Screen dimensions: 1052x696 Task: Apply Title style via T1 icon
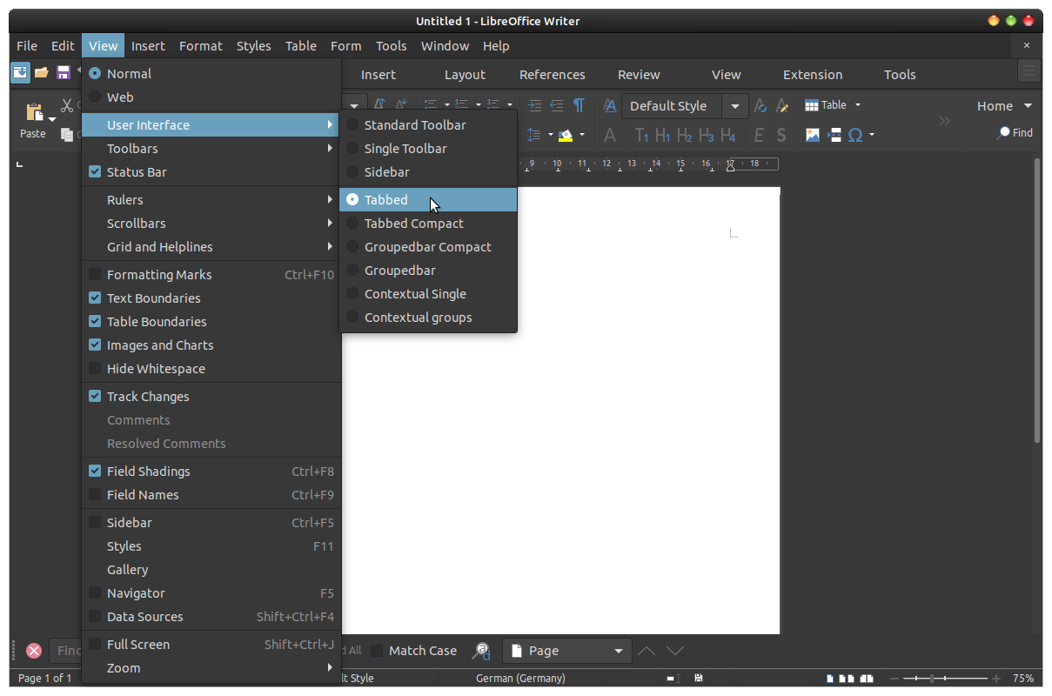click(641, 135)
